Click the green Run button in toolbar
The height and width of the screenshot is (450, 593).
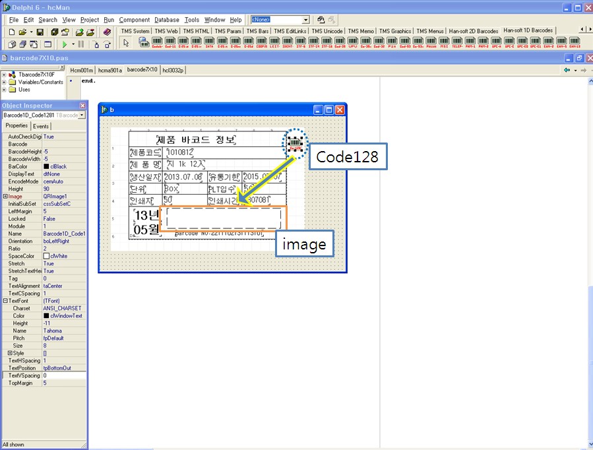click(x=65, y=44)
